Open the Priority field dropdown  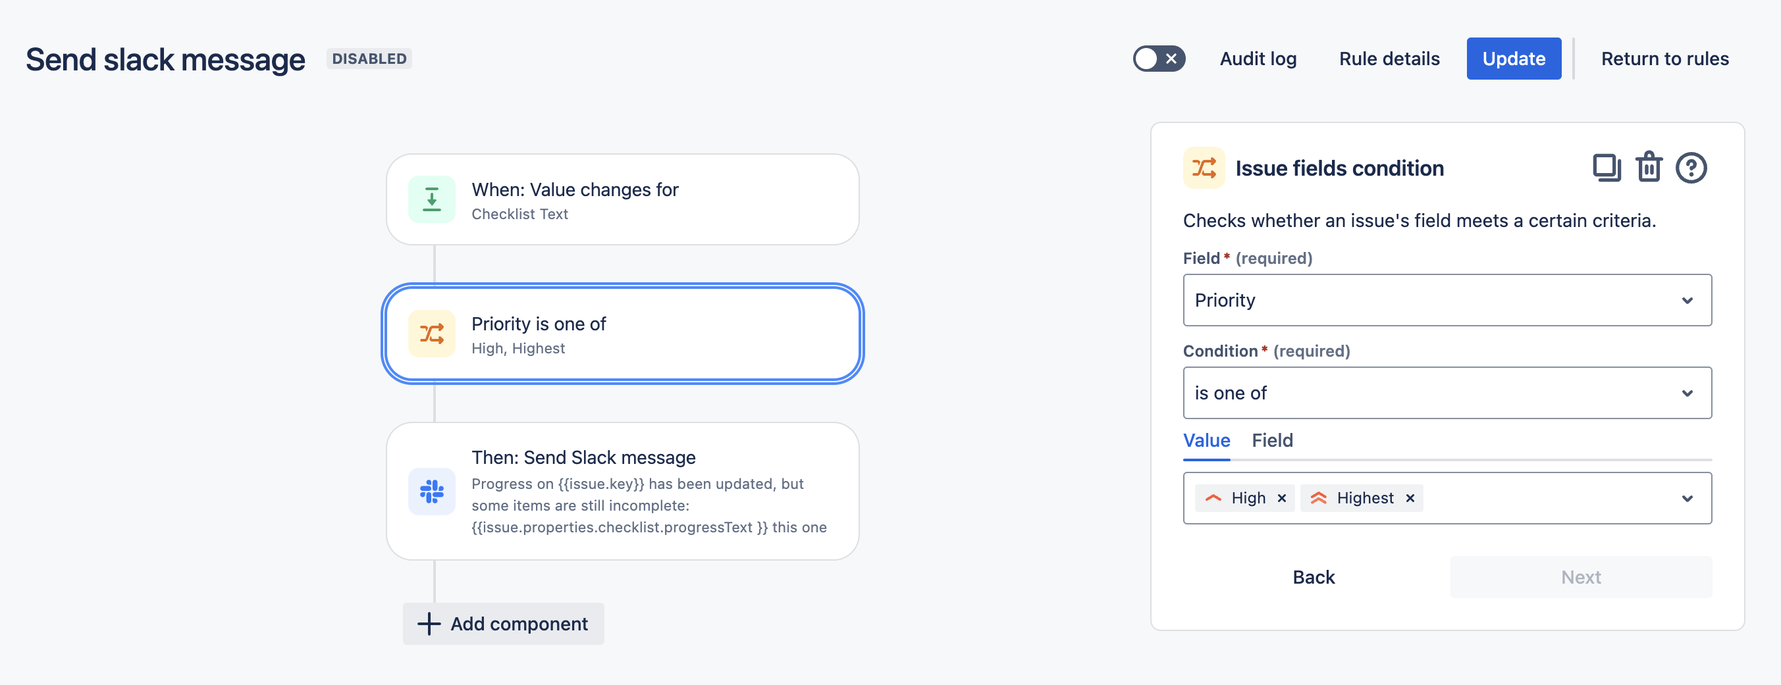tap(1447, 300)
